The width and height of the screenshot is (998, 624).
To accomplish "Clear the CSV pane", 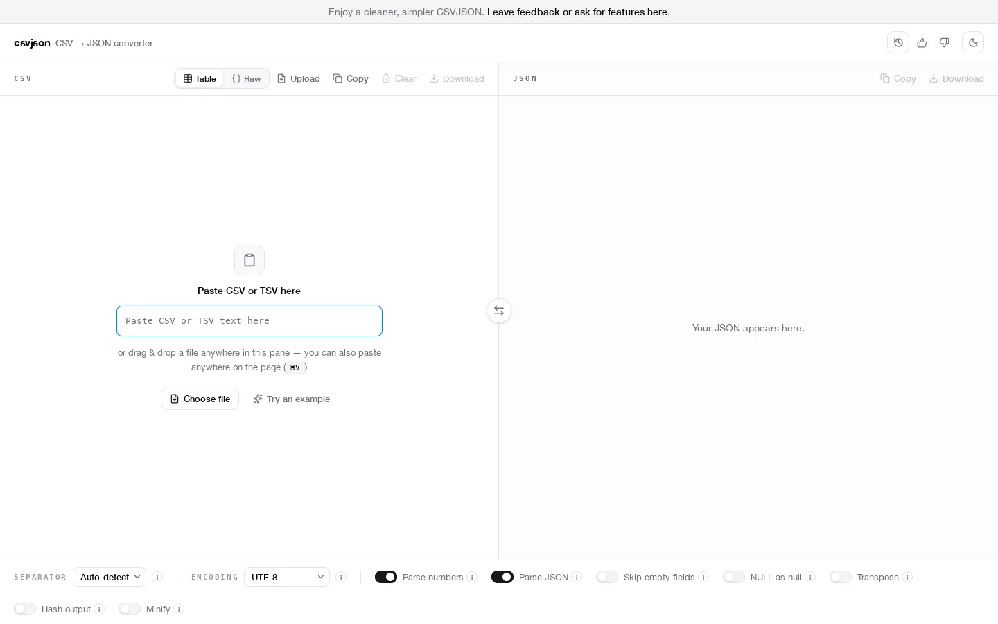I will [x=399, y=78].
